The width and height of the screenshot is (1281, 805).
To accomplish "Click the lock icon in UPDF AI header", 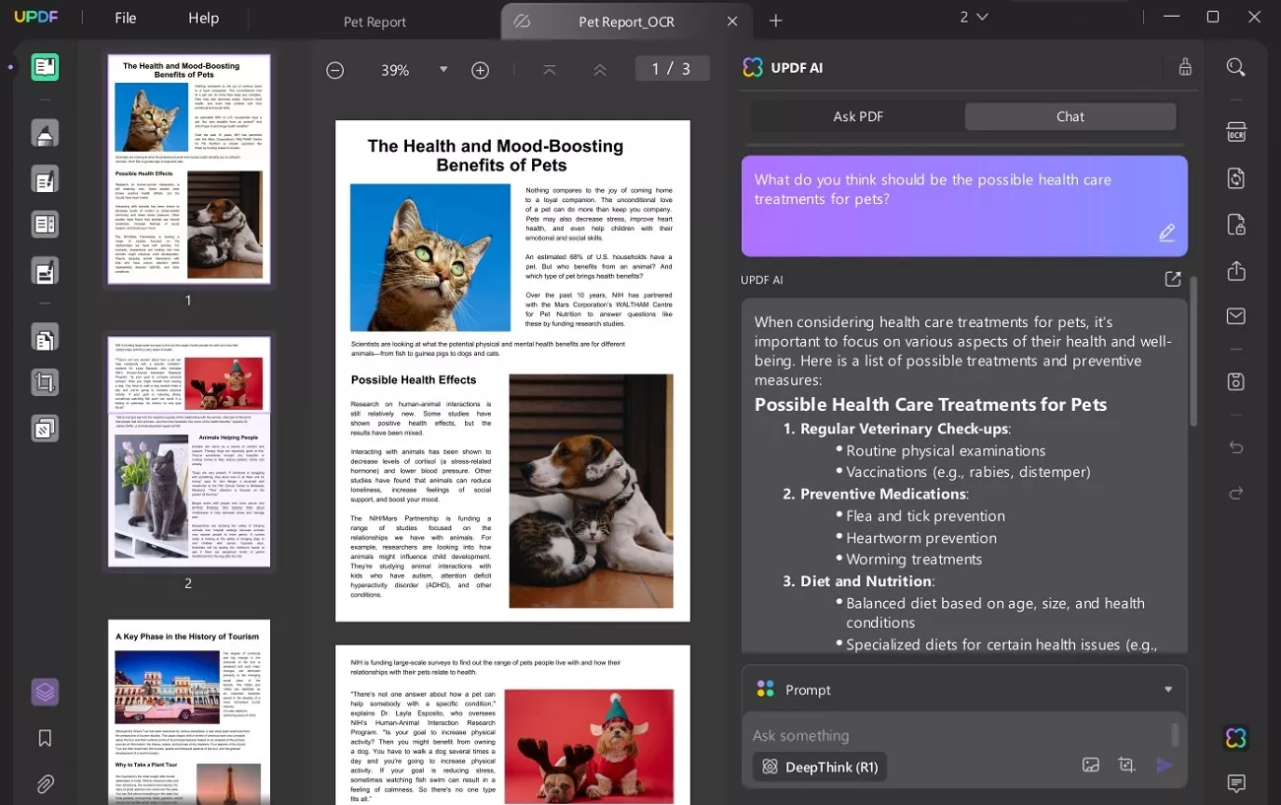I will click(x=1185, y=67).
